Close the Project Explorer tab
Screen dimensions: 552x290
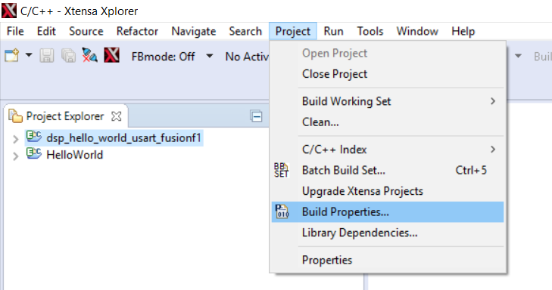click(x=116, y=116)
